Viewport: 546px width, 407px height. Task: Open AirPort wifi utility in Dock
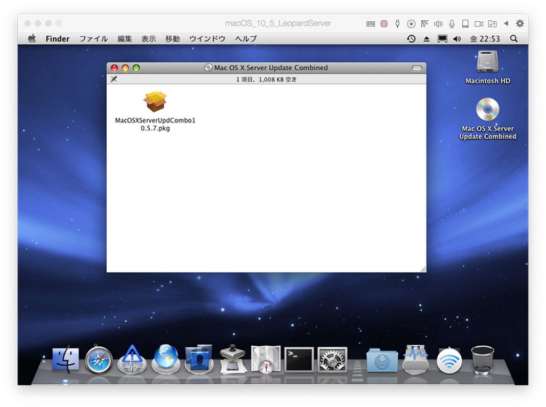click(449, 360)
